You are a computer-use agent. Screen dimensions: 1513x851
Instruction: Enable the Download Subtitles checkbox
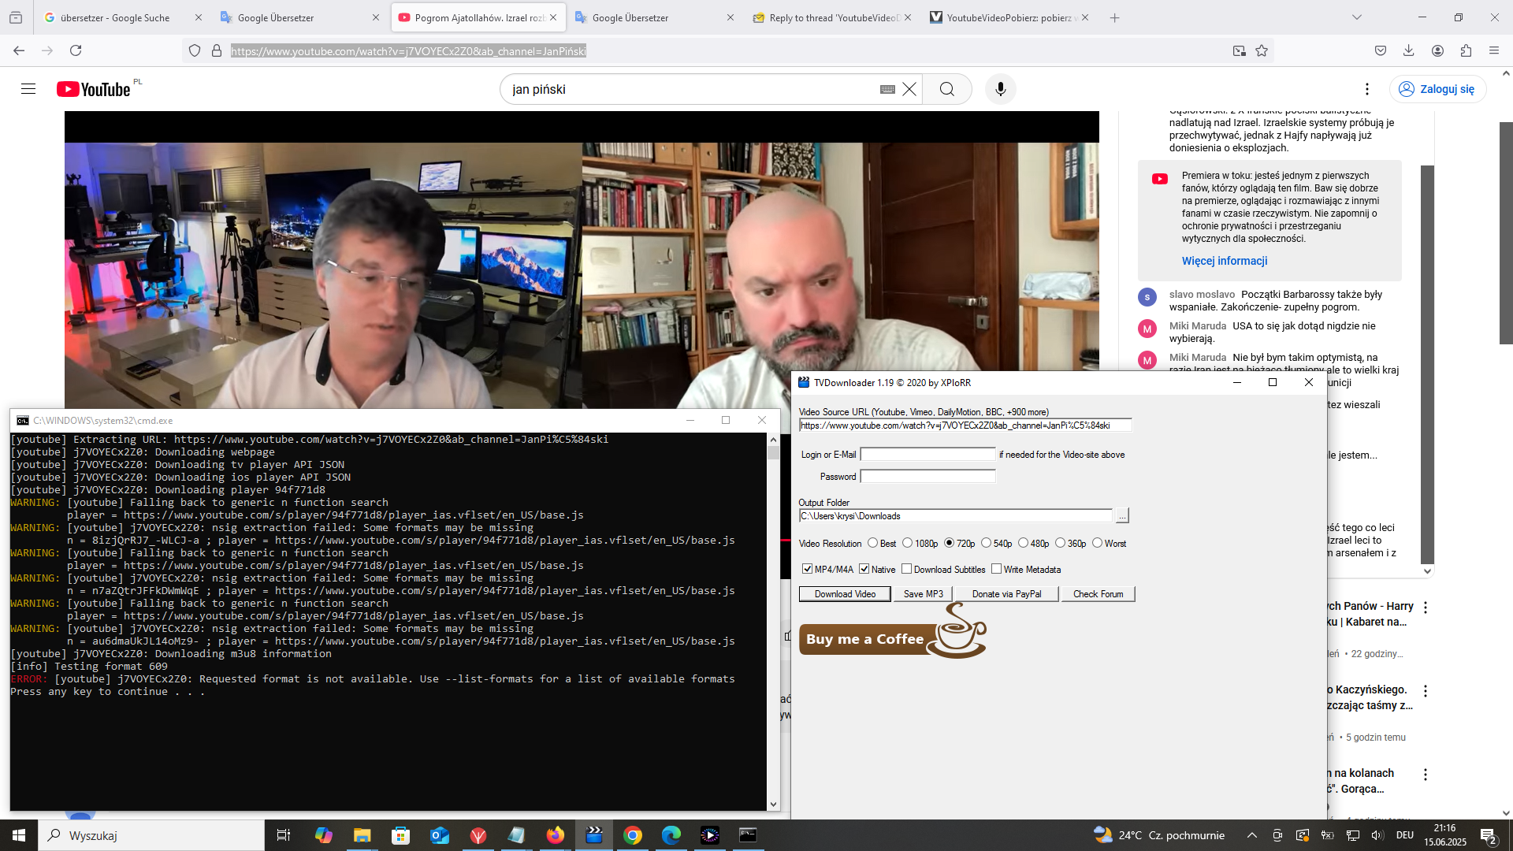click(907, 569)
